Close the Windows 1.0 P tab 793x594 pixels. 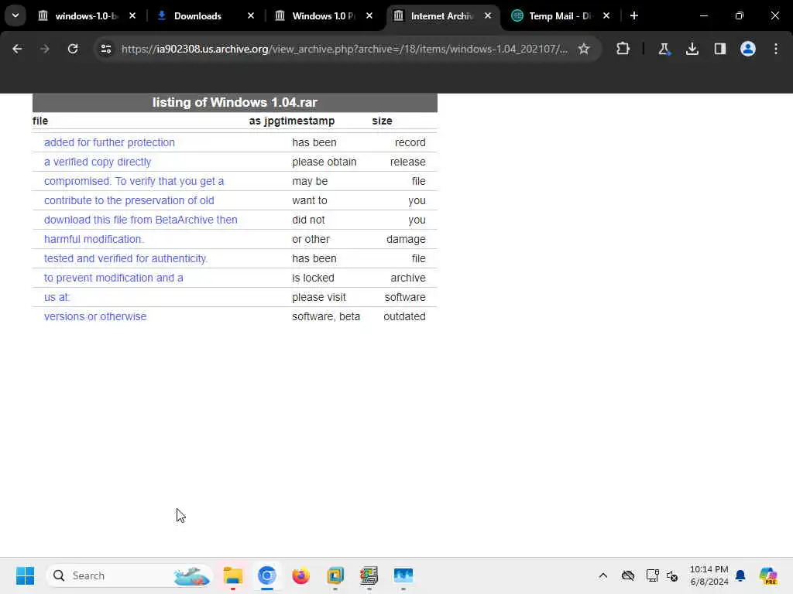click(x=369, y=15)
